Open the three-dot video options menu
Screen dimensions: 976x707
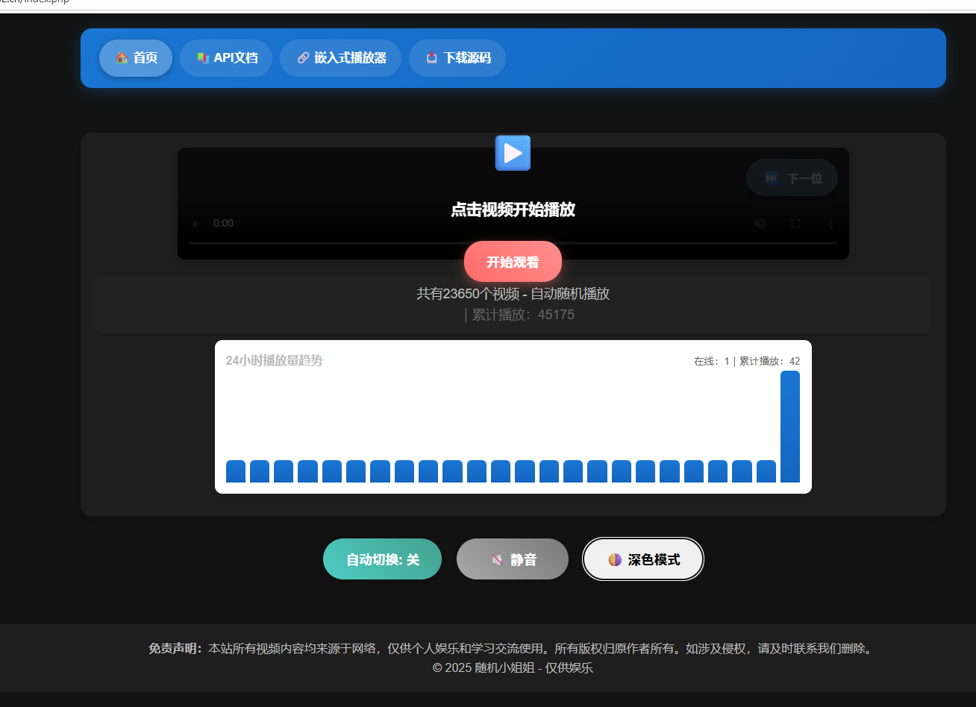pos(831,223)
